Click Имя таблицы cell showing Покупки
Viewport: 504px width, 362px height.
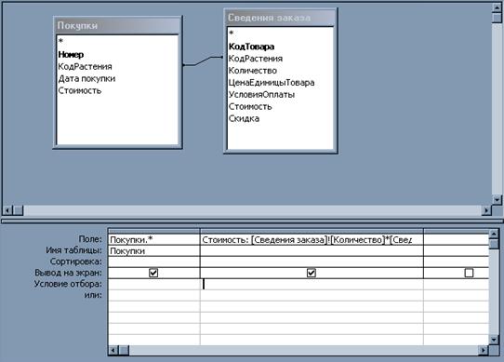(x=154, y=251)
